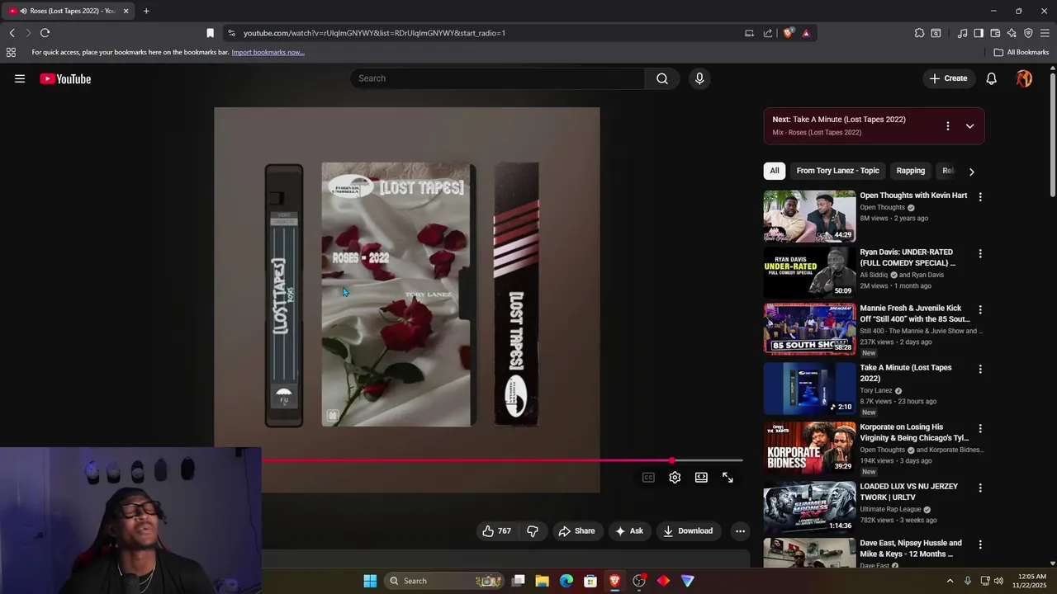Like the video with 767 likes
Image resolution: width=1057 pixels, height=594 pixels.
coord(496,530)
